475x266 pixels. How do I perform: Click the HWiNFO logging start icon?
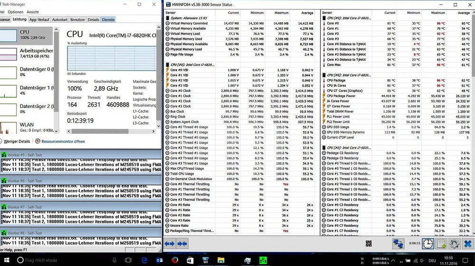pyautogui.click(x=441, y=243)
